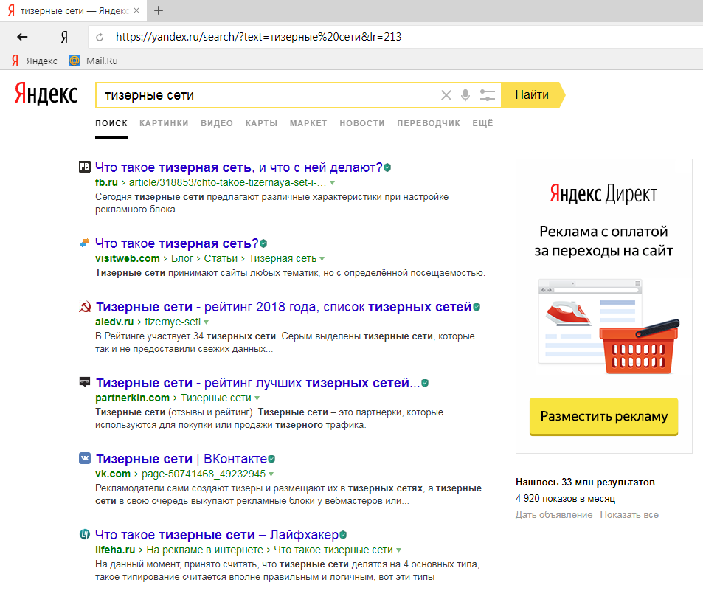Reload the page with refresh icon
Screen dimensions: 703x591
pyautogui.click(x=100, y=37)
